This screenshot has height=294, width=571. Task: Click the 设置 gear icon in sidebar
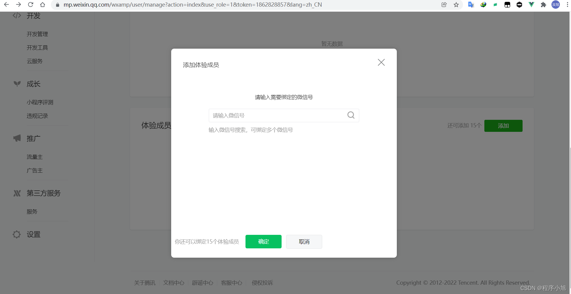(x=17, y=234)
